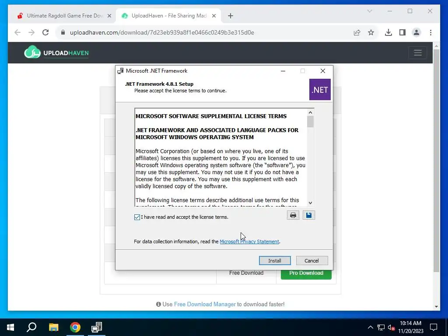Image resolution: width=448 pixels, height=336 pixels.
Task: Go forward in Chrome
Action: [31, 32]
